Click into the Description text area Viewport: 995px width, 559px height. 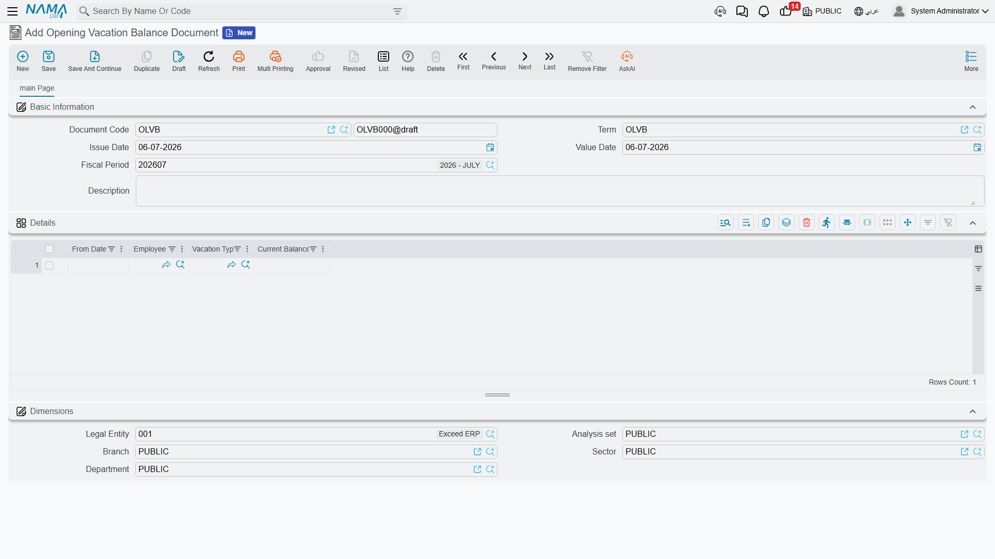(x=560, y=191)
